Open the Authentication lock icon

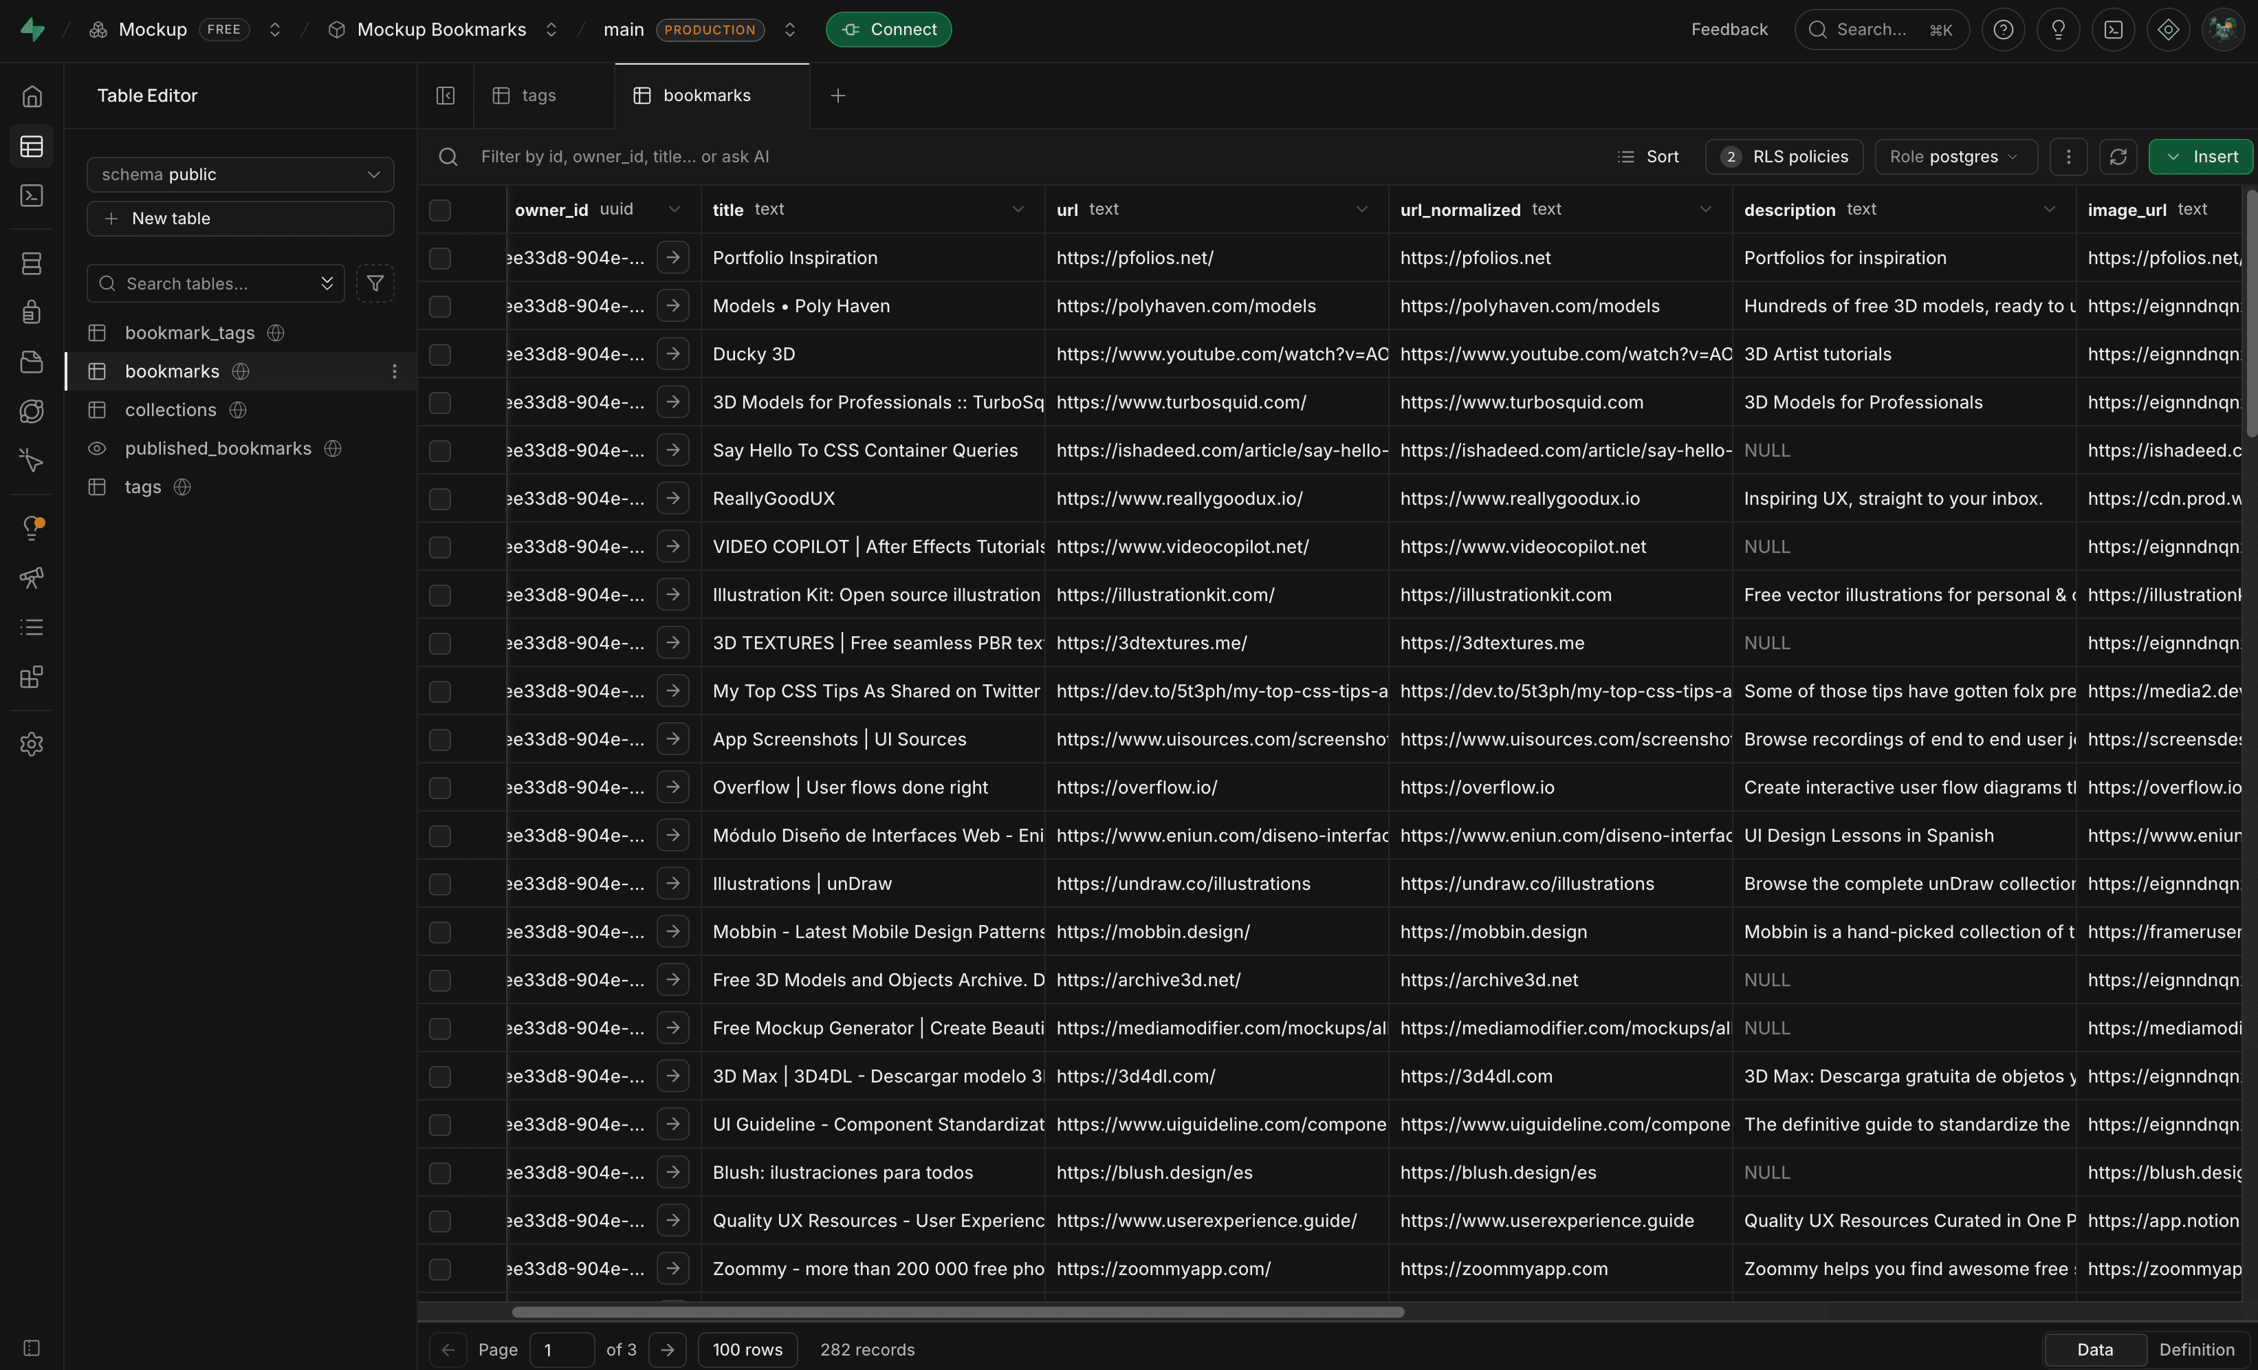pyautogui.click(x=32, y=312)
